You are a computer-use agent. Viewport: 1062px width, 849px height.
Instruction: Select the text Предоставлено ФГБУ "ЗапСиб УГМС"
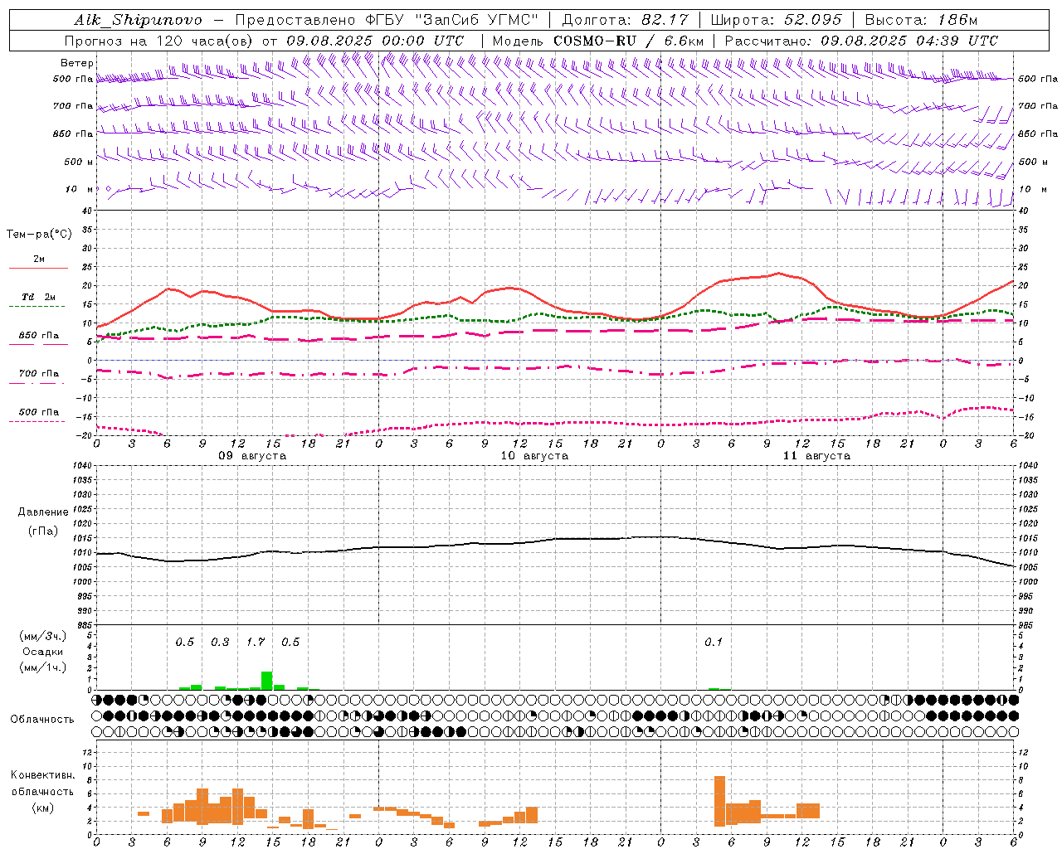[x=387, y=20]
